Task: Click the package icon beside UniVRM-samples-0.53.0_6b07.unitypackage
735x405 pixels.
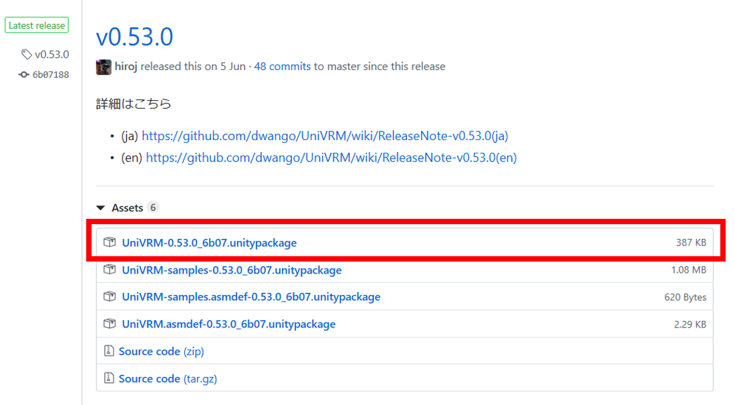Action: [110, 270]
